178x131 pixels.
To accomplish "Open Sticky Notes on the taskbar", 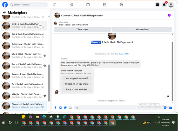I will click(24, 117).
